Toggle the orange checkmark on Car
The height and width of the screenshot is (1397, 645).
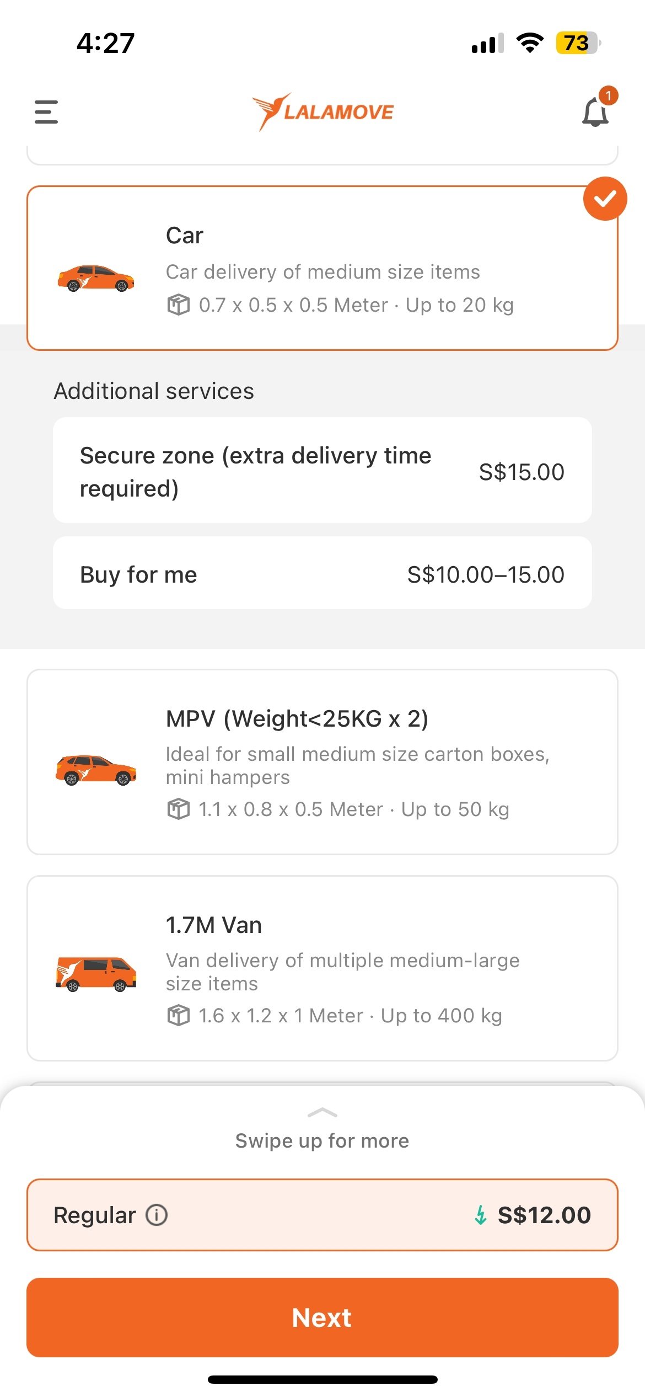coord(605,199)
